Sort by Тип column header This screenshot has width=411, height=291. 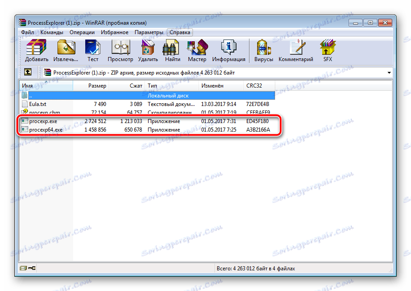point(172,85)
